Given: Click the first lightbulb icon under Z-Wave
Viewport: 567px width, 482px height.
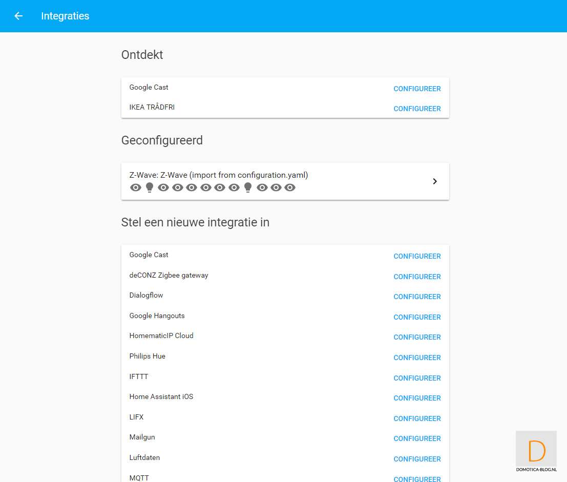Looking at the screenshot, I should coord(150,187).
